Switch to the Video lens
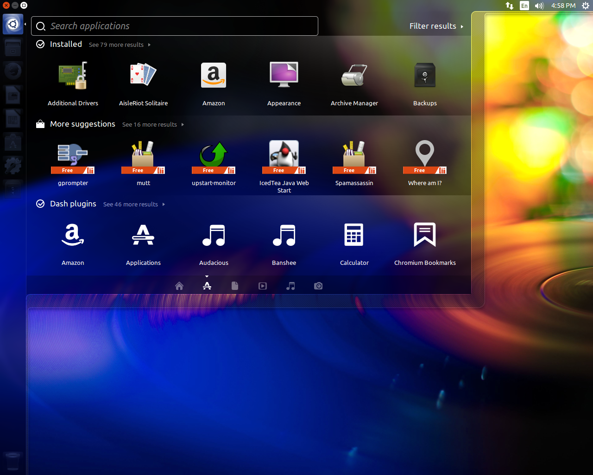593x475 pixels. pyautogui.click(x=263, y=286)
